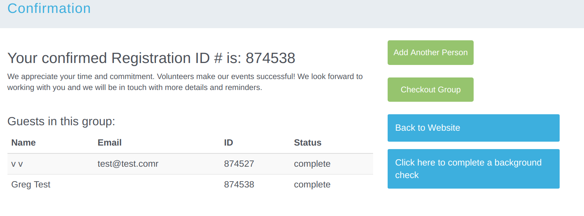Select guest ID 874527 in the table

239,164
